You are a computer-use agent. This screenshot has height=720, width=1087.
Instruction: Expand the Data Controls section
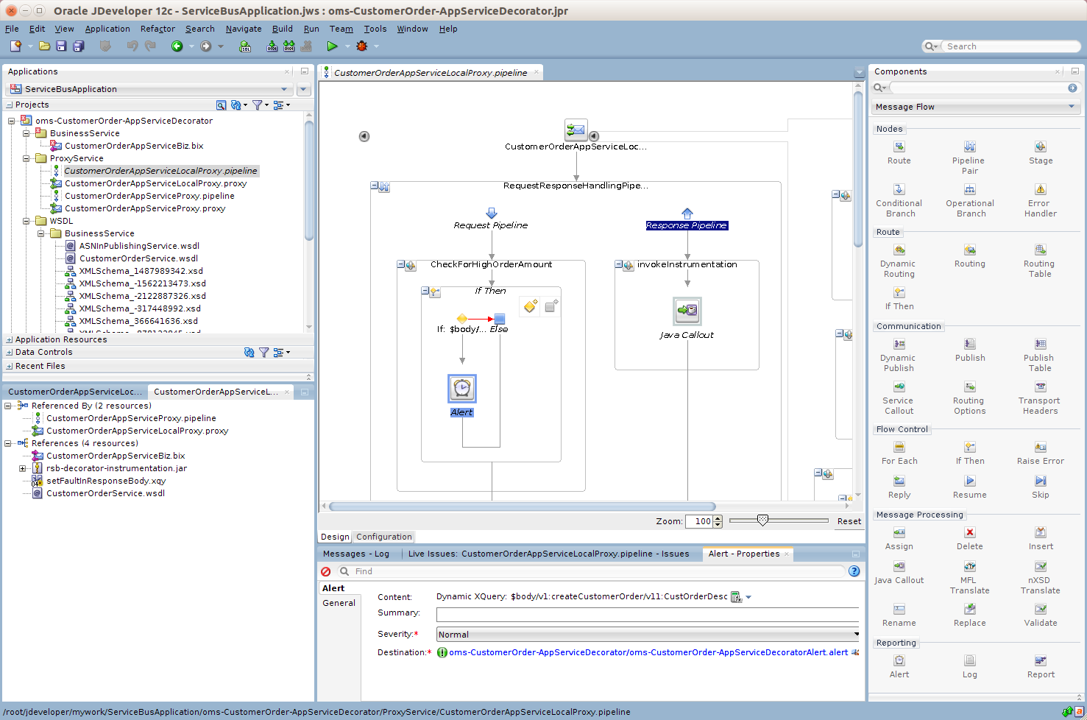point(9,353)
